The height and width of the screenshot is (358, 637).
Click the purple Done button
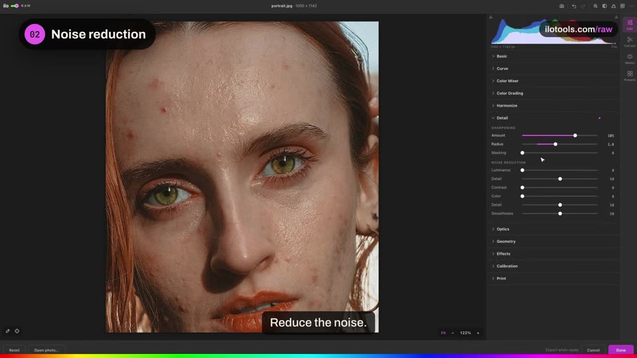(621, 350)
